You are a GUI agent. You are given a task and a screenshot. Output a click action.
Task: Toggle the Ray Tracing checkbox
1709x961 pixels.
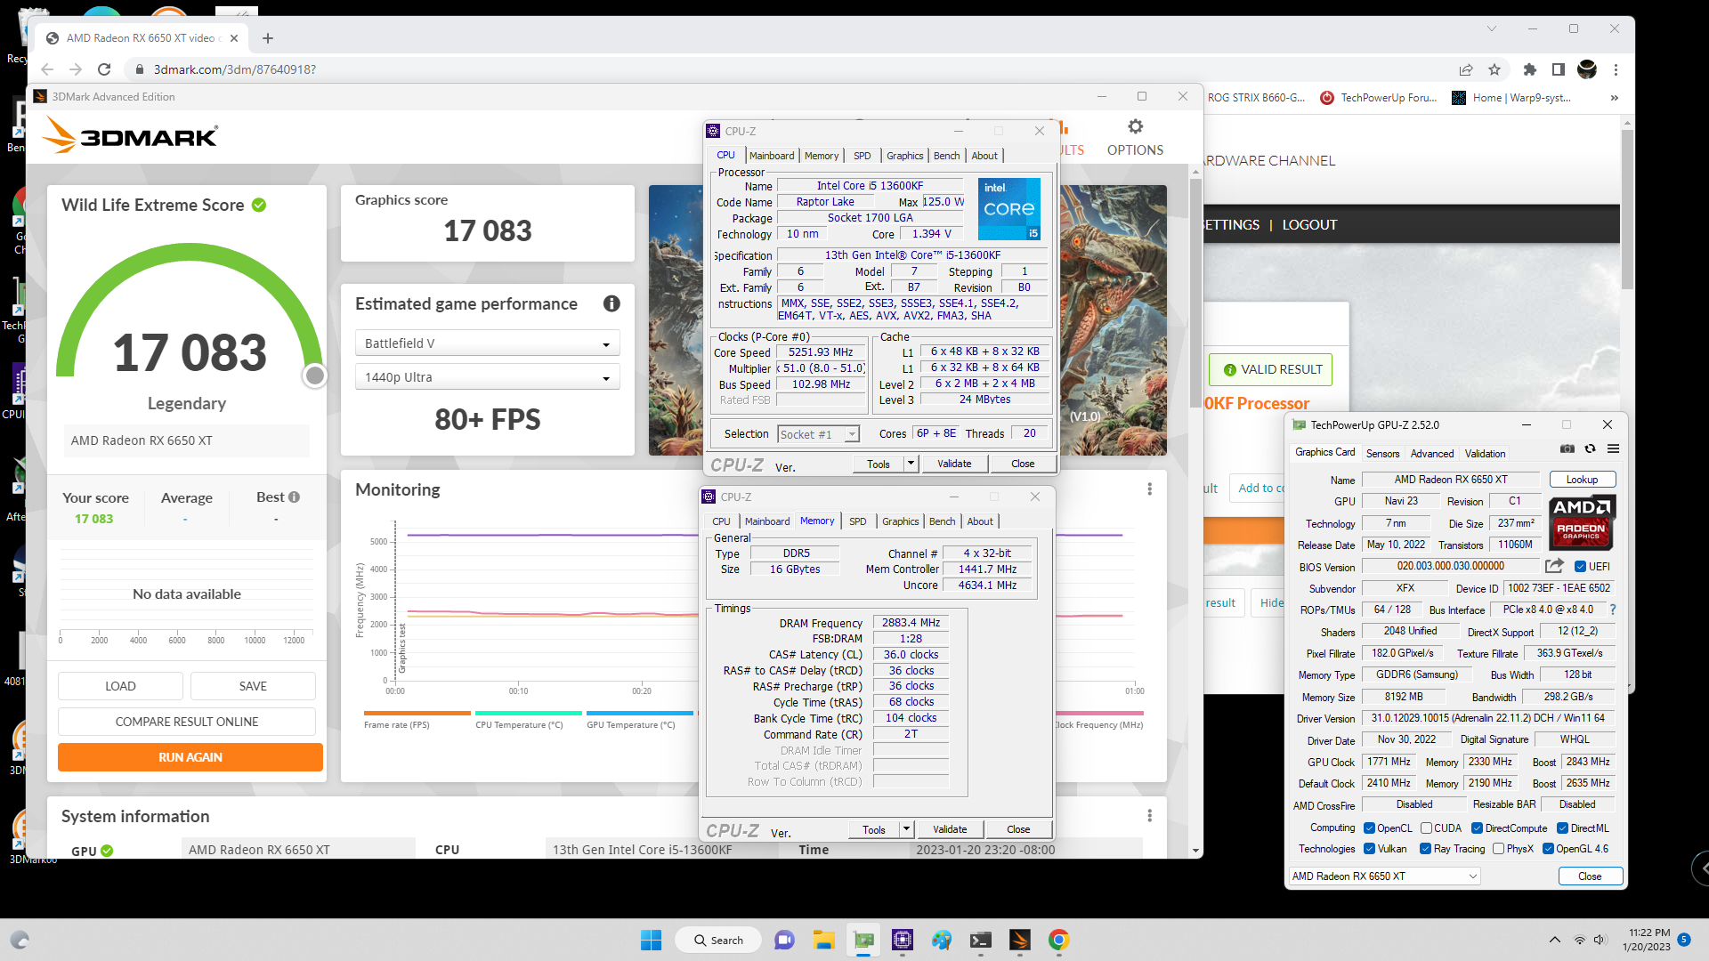(1426, 849)
